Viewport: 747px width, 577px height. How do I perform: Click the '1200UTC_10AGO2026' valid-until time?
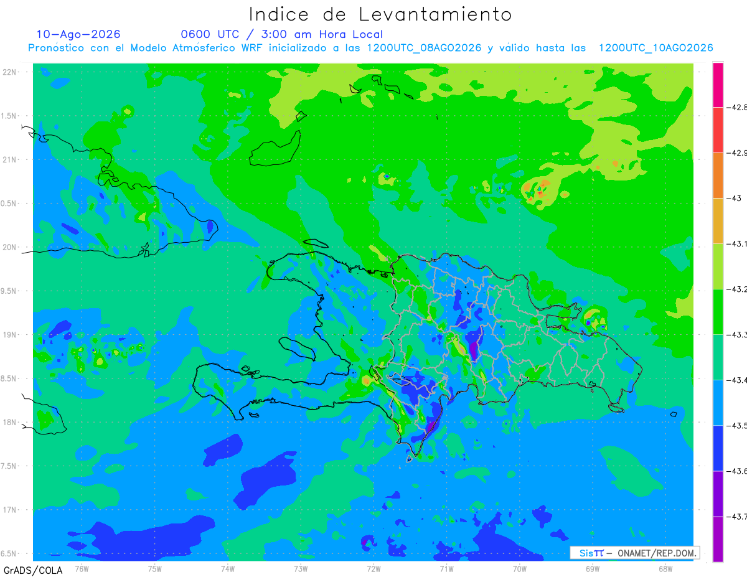(x=655, y=48)
